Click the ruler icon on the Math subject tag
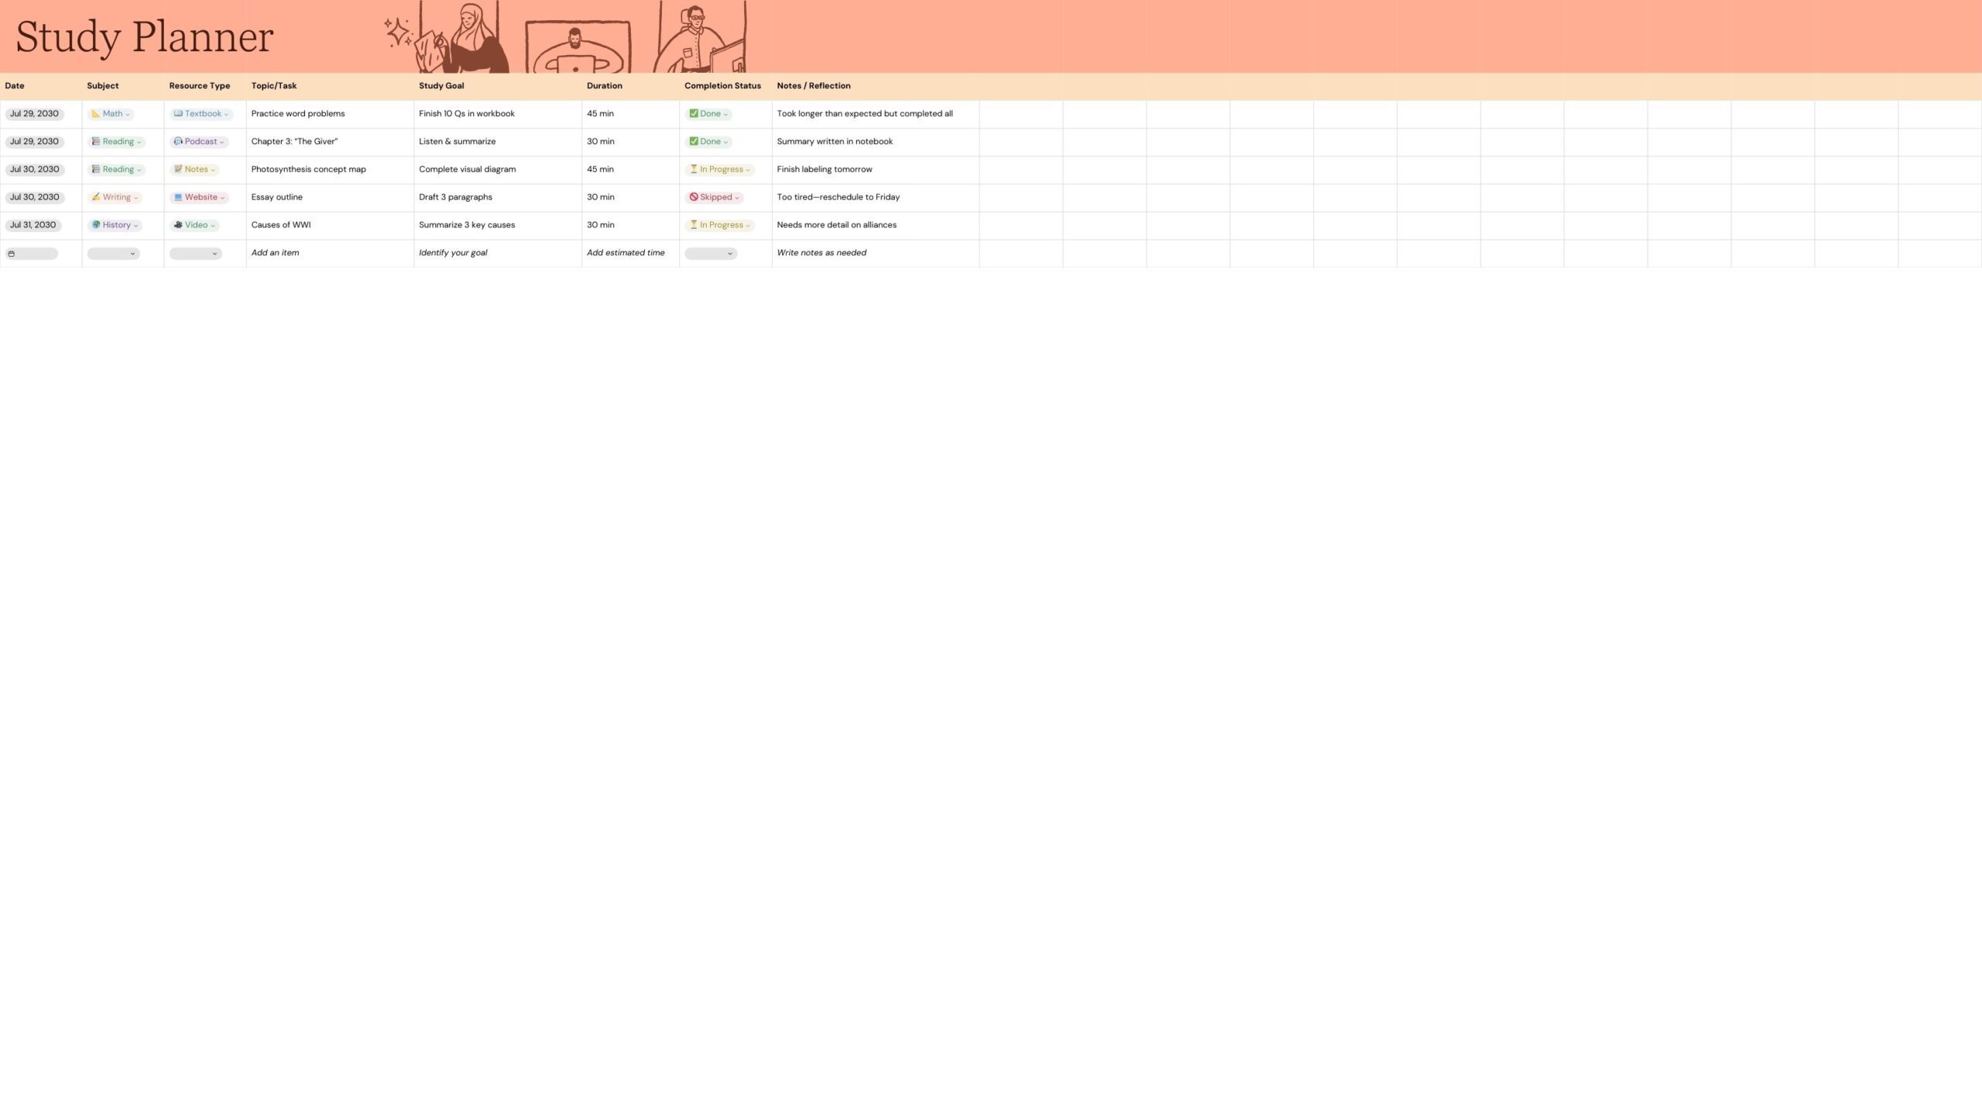Image resolution: width=1982 pixels, height=1114 pixels. pos(95,113)
